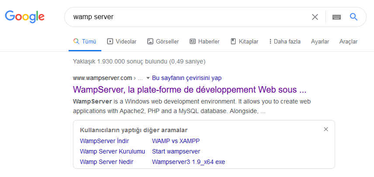Switch to the Videolar tab
This screenshot has width=374, height=177.
tap(121, 41)
